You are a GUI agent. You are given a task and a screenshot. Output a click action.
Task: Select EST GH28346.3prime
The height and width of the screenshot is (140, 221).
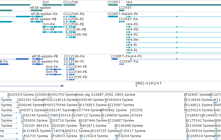click(x=90, y=100)
